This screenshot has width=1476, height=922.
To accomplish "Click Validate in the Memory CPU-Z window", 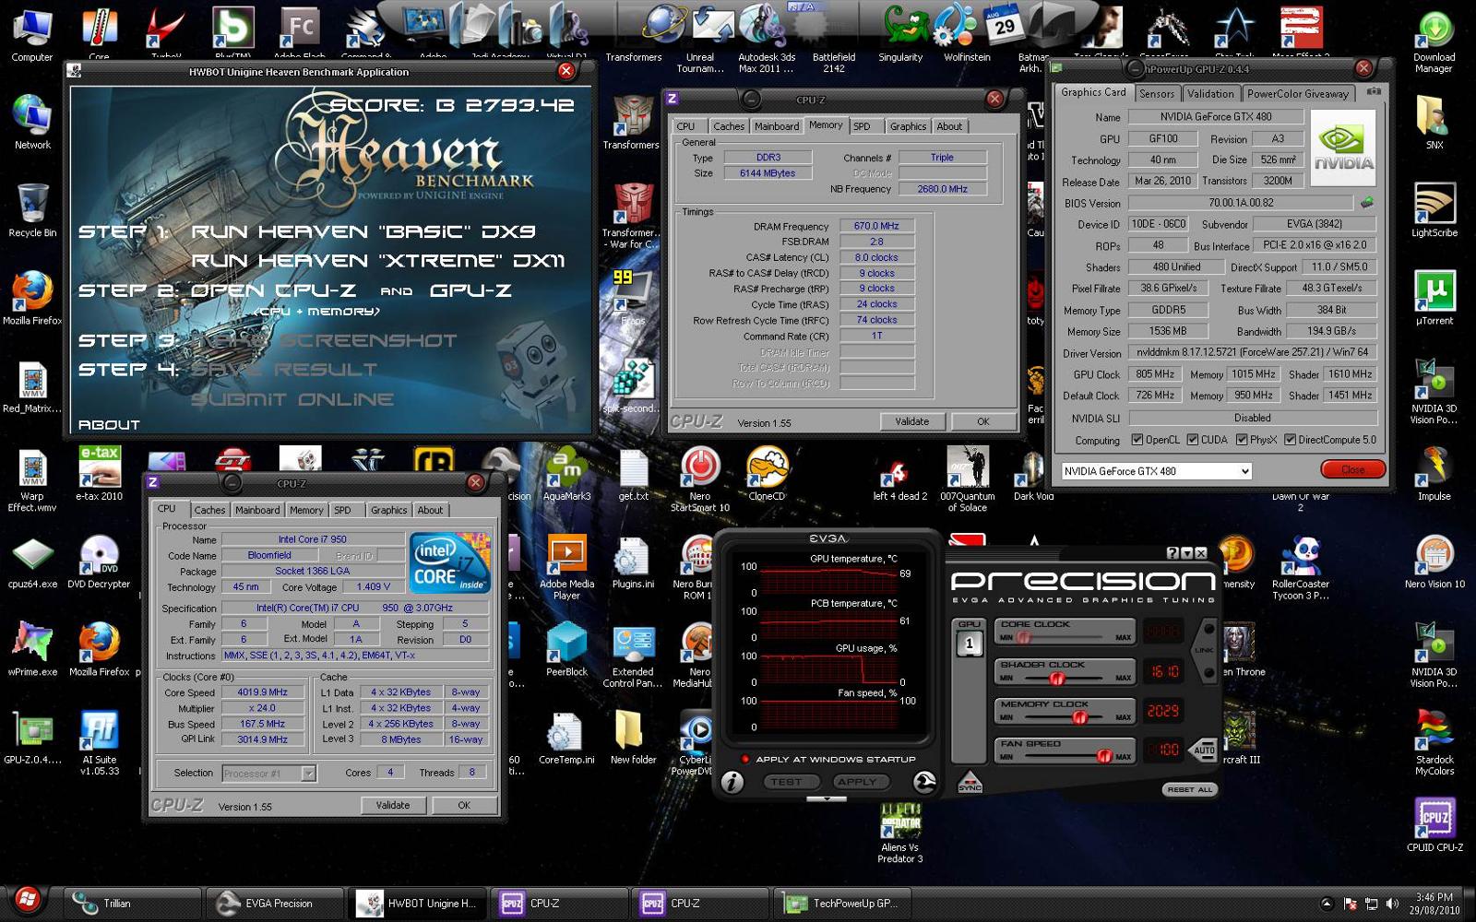I will click(x=911, y=421).
